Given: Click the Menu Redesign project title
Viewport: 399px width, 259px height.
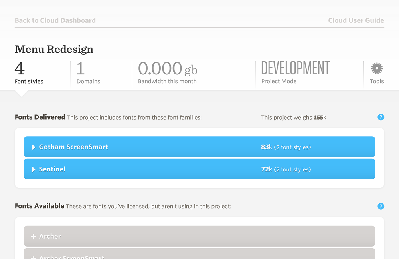Looking at the screenshot, I should [x=54, y=49].
